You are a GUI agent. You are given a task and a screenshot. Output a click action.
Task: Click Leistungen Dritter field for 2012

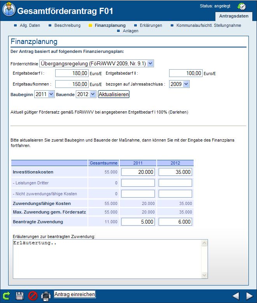point(175,183)
